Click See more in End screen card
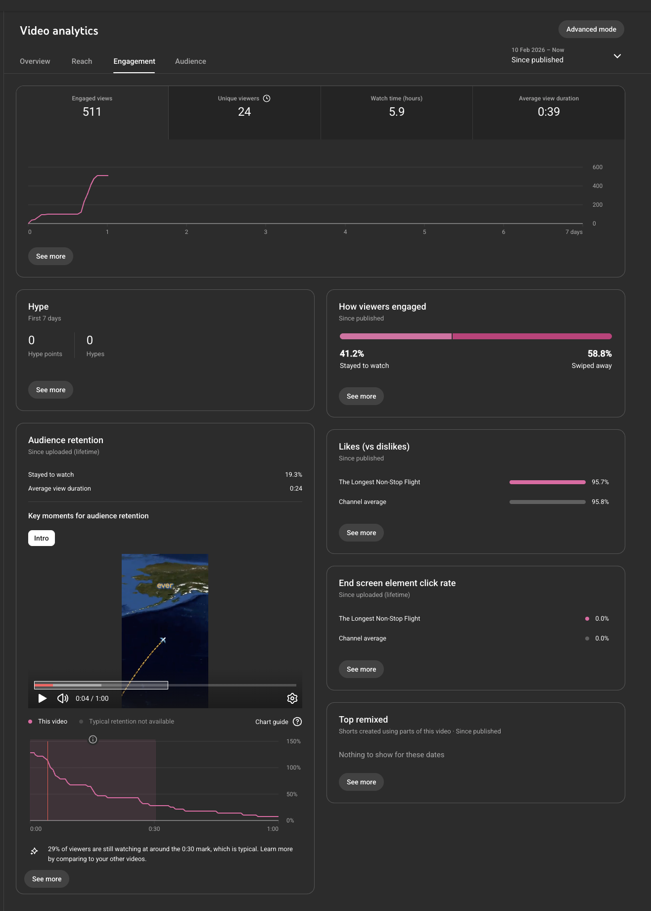Screen dimensions: 651x911 tap(361, 669)
